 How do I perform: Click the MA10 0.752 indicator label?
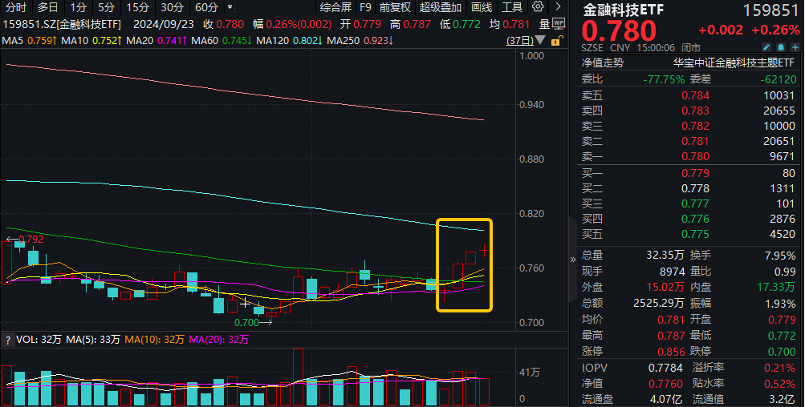tap(92, 41)
